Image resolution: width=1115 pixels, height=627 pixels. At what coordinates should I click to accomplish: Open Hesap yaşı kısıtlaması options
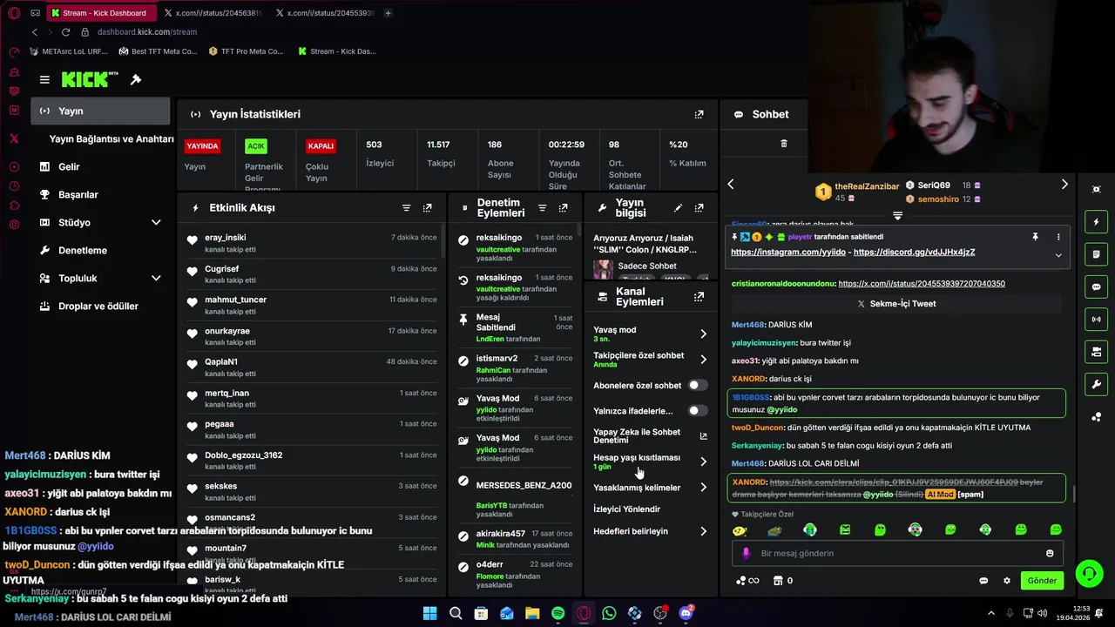tap(703, 462)
